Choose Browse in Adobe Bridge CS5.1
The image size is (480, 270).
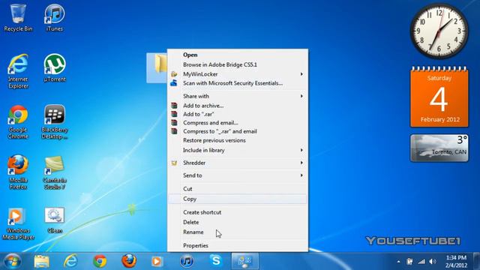point(238,64)
